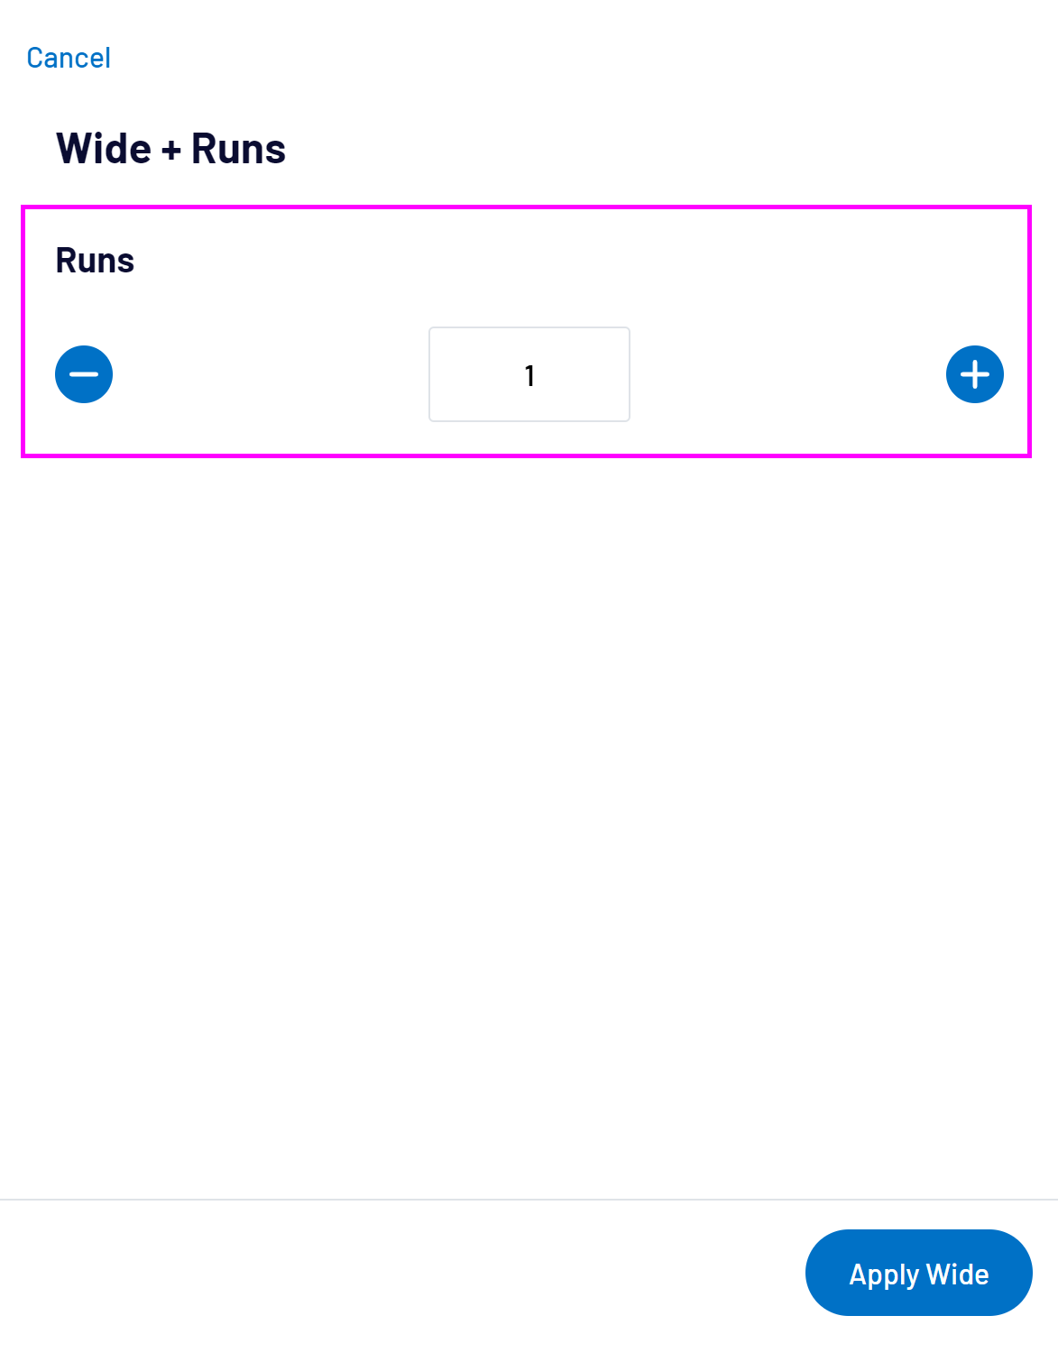
Task: Select the runs box showing 1
Action: point(529,374)
